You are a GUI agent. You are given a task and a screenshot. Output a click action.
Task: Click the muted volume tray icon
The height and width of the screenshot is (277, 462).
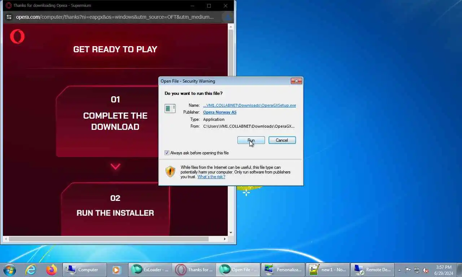tap(426, 270)
